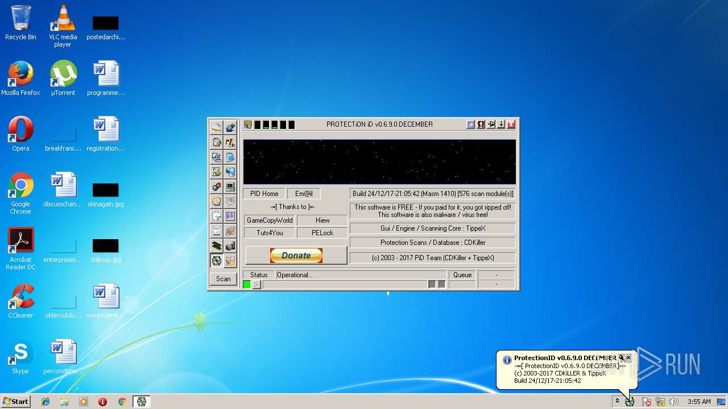The width and height of the screenshot is (728, 409).
Task: Open the waveform graph tool icon
Action: [230, 142]
